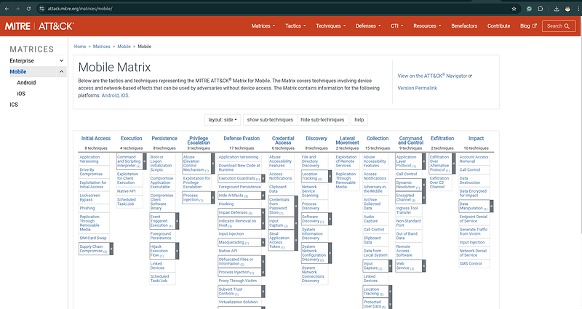Open the Exfiltration tactic heading
This screenshot has height=309, width=582.
click(442, 138)
